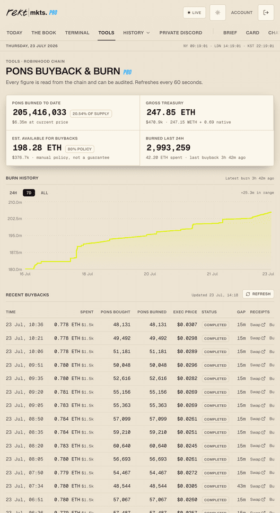Click the 80% POLICY badge
The height and width of the screenshot is (513, 280).
click(x=80, y=149)
